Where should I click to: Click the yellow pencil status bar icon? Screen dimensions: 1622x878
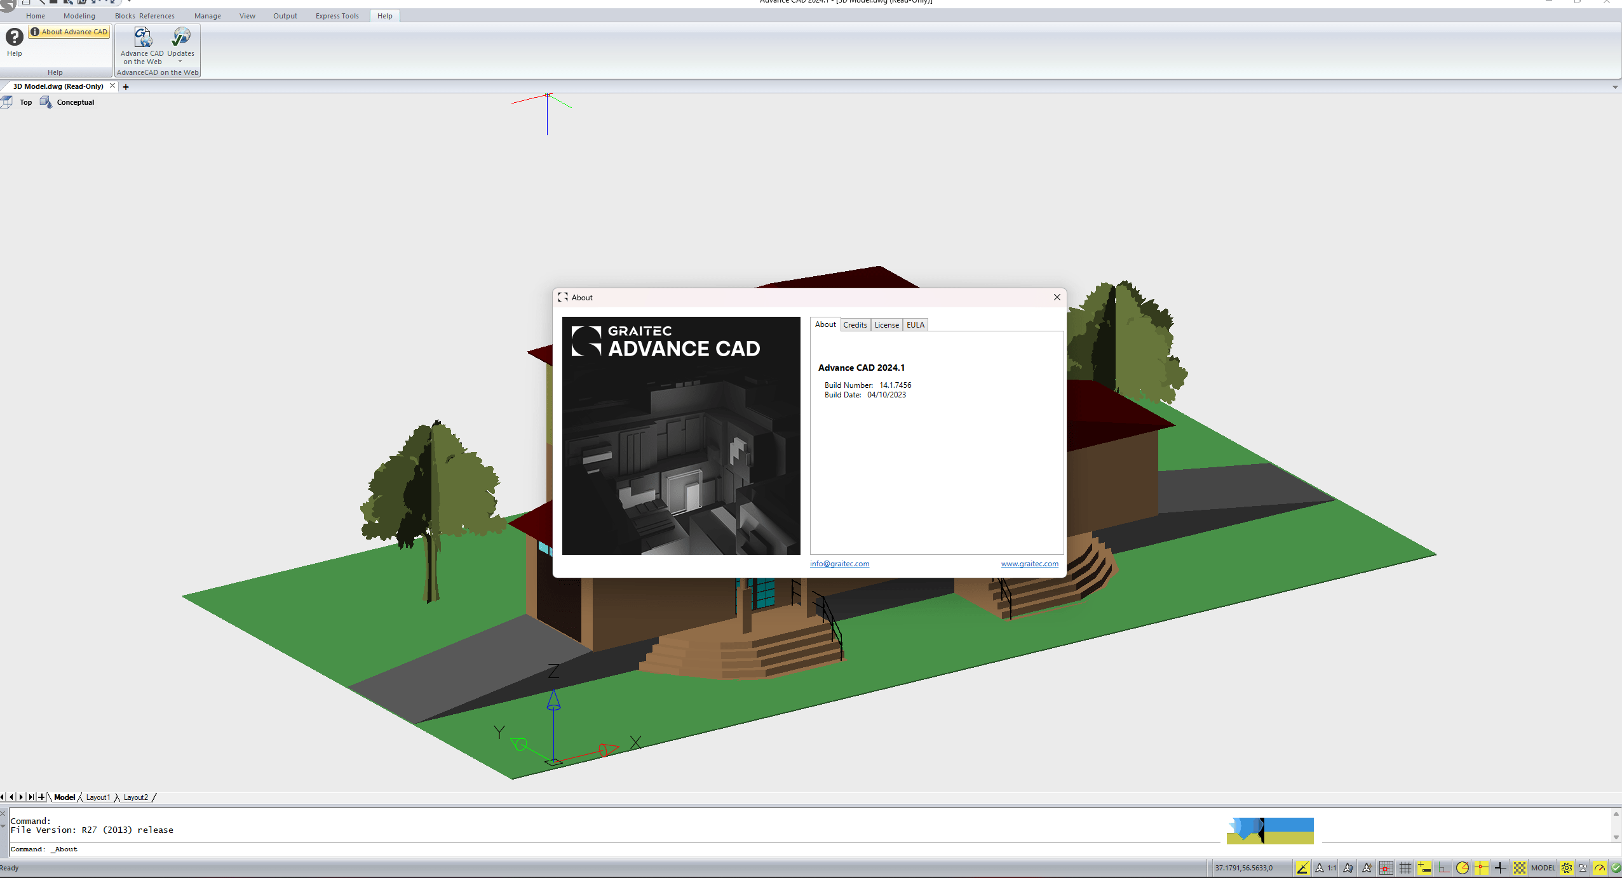(1302, 868)
